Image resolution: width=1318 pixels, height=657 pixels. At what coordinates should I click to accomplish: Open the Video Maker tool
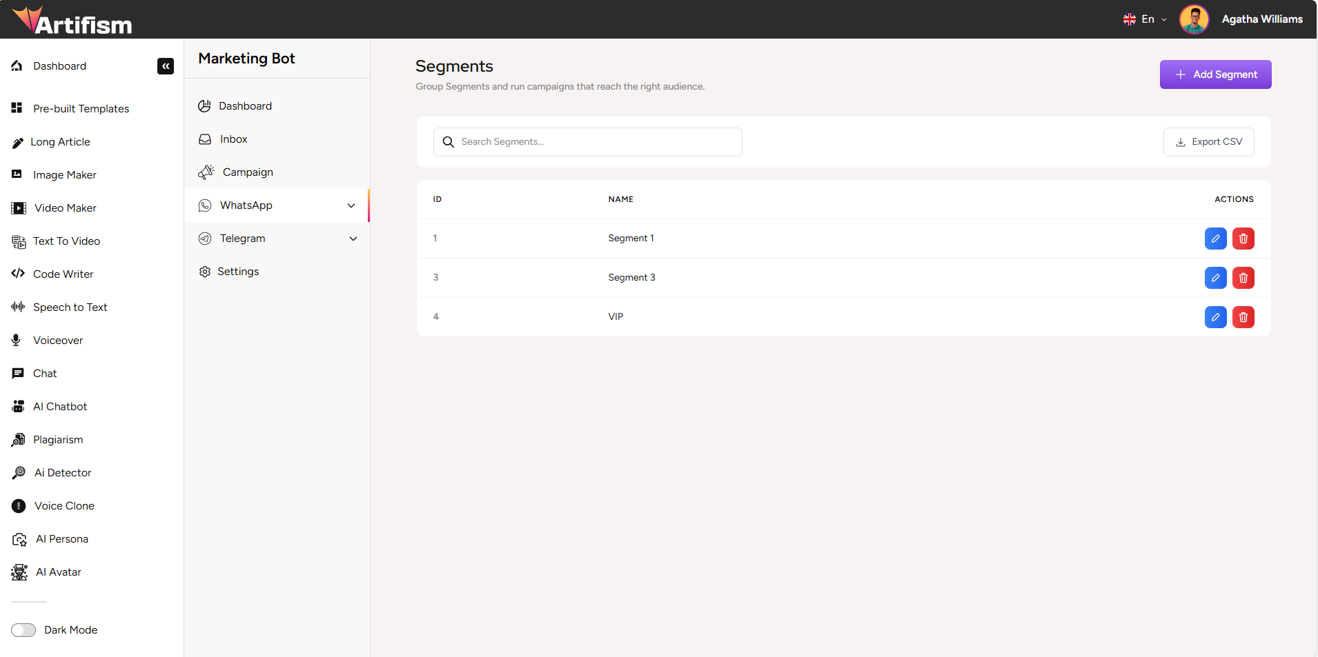[65, 208]
